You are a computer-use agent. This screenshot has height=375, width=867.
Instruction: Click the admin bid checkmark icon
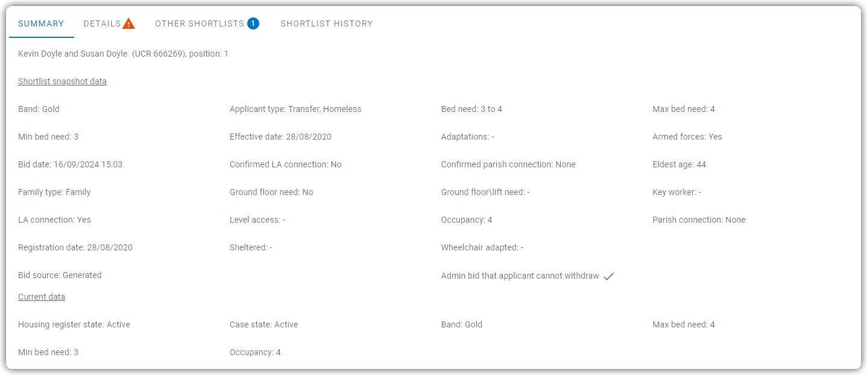pyautogui.click(x=609, y=276)
